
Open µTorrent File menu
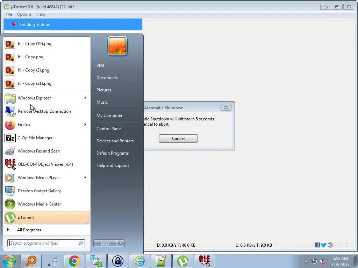pos(9,14)
